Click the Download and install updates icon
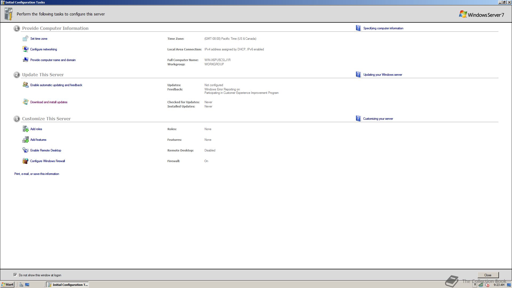The height and width of the screenshot is (288, 512). coord(25,102)
